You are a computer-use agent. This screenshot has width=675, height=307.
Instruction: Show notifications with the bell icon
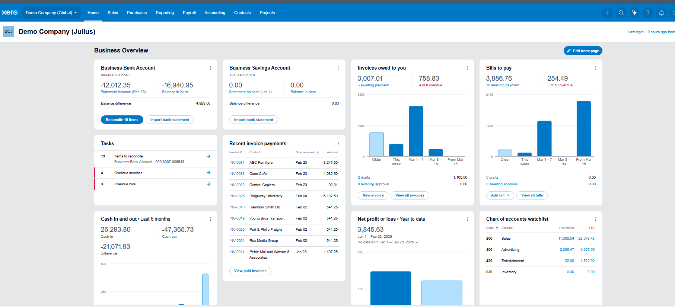[661, 13]
